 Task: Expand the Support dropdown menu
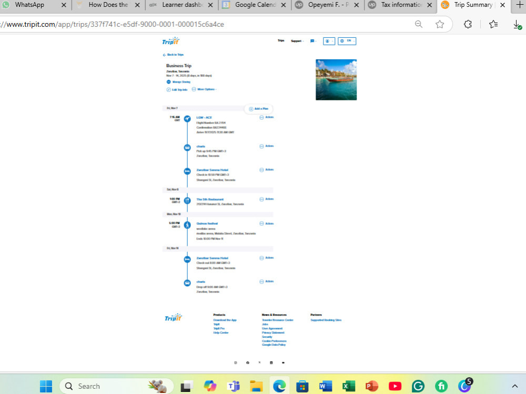point(297,41)
